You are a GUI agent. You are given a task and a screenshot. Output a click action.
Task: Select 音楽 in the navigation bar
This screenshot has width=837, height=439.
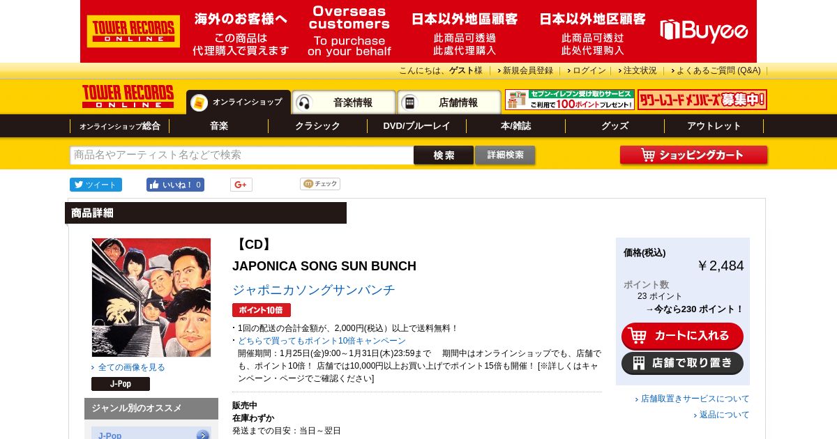coord(219,126)
